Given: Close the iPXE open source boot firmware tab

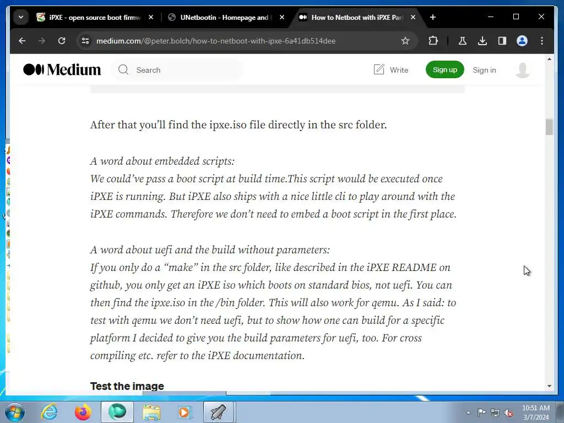Looking at the screenshot, I should click(151, 17).
